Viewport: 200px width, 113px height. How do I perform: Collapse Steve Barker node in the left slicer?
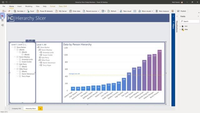tap(12, 47)
